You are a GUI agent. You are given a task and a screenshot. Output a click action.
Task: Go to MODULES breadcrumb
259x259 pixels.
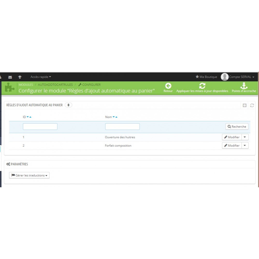(26, 85)
